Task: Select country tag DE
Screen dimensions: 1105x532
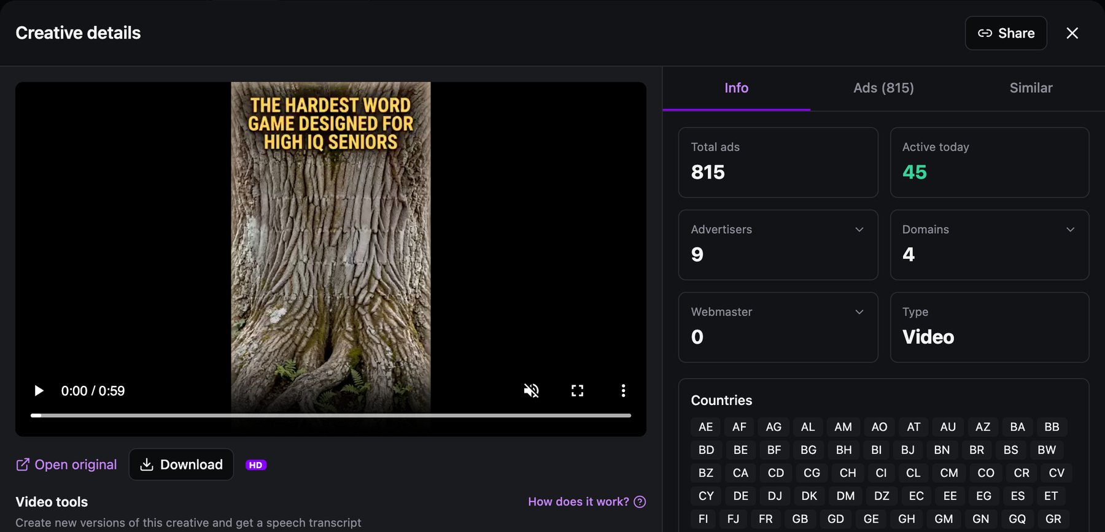Action: click(x=740, y=496)
